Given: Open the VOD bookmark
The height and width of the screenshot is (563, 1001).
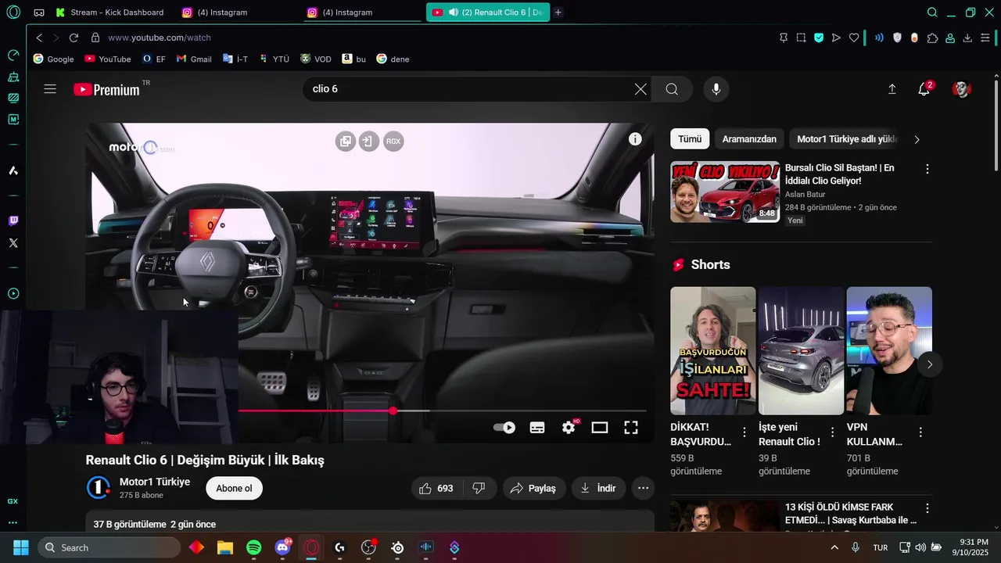Looking at the screenshot, I should [x=316, y=59].
